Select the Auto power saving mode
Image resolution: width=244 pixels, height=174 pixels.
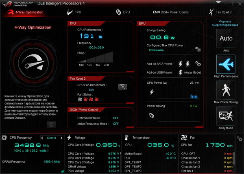(226, 38)
